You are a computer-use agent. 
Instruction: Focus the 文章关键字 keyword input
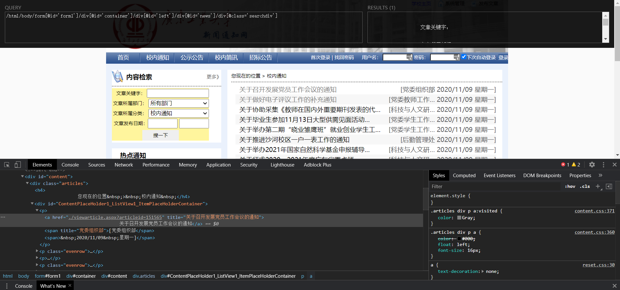178,93
